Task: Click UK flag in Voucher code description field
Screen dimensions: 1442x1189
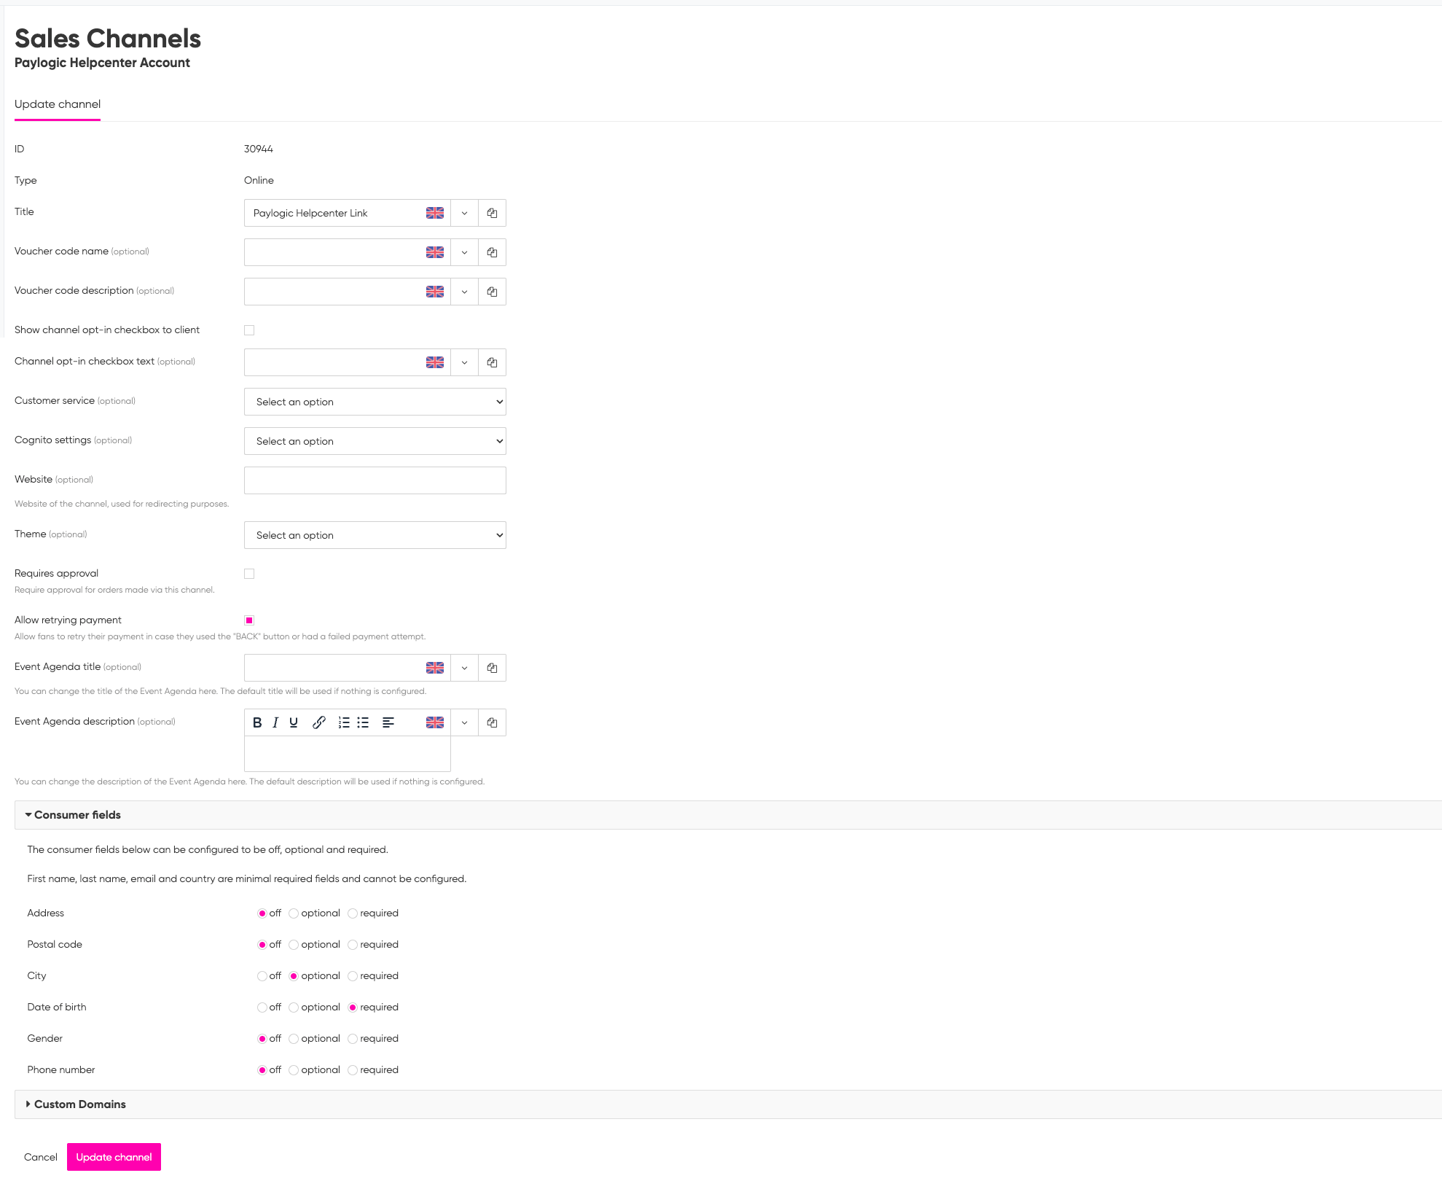Action: coord(435,292)
